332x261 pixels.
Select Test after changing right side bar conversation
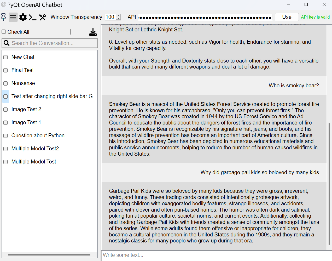click(x=52, y=96)
